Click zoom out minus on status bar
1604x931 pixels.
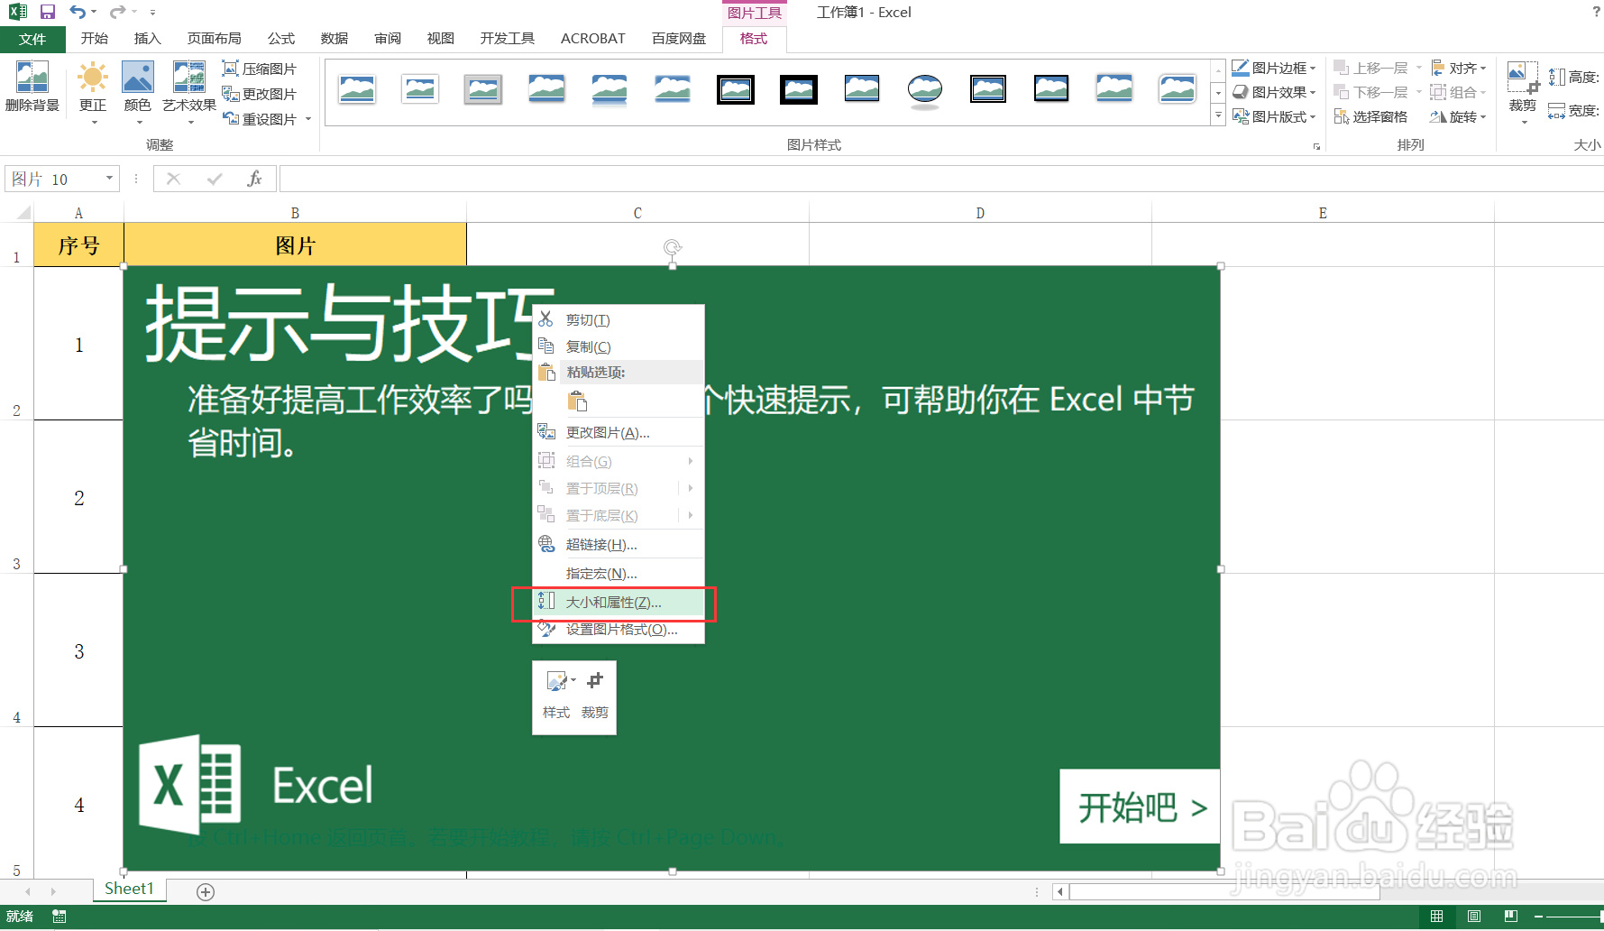tap(1539, 917)
